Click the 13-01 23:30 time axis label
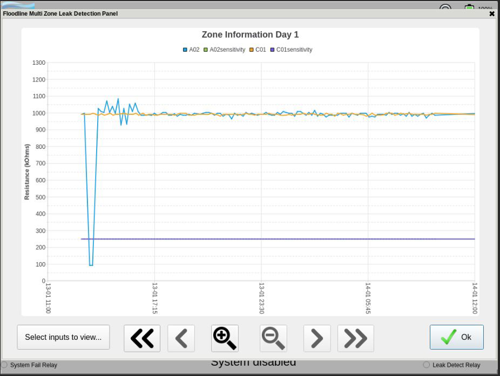Viewport: 500px width, 376px height. click(x=261, y=298)
